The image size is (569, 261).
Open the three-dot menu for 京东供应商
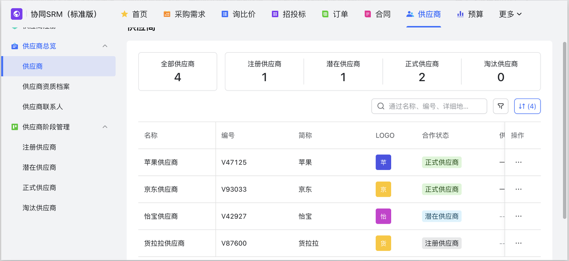coord(518,190)
